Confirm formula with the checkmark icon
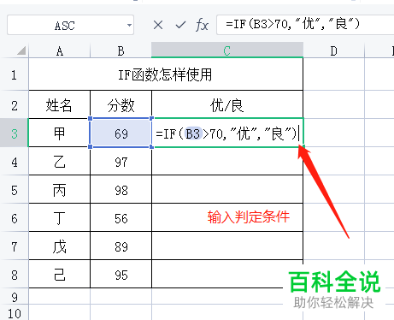Viewport: 394px width, 320px height. coord(180,25)
